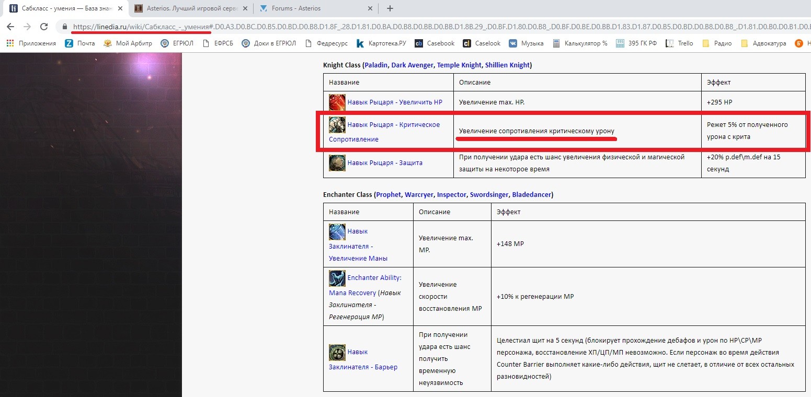Open Навык Рыцаря - Критическое Сопротивление link
This screenshot has width=811, height=397.
[384, 132]
